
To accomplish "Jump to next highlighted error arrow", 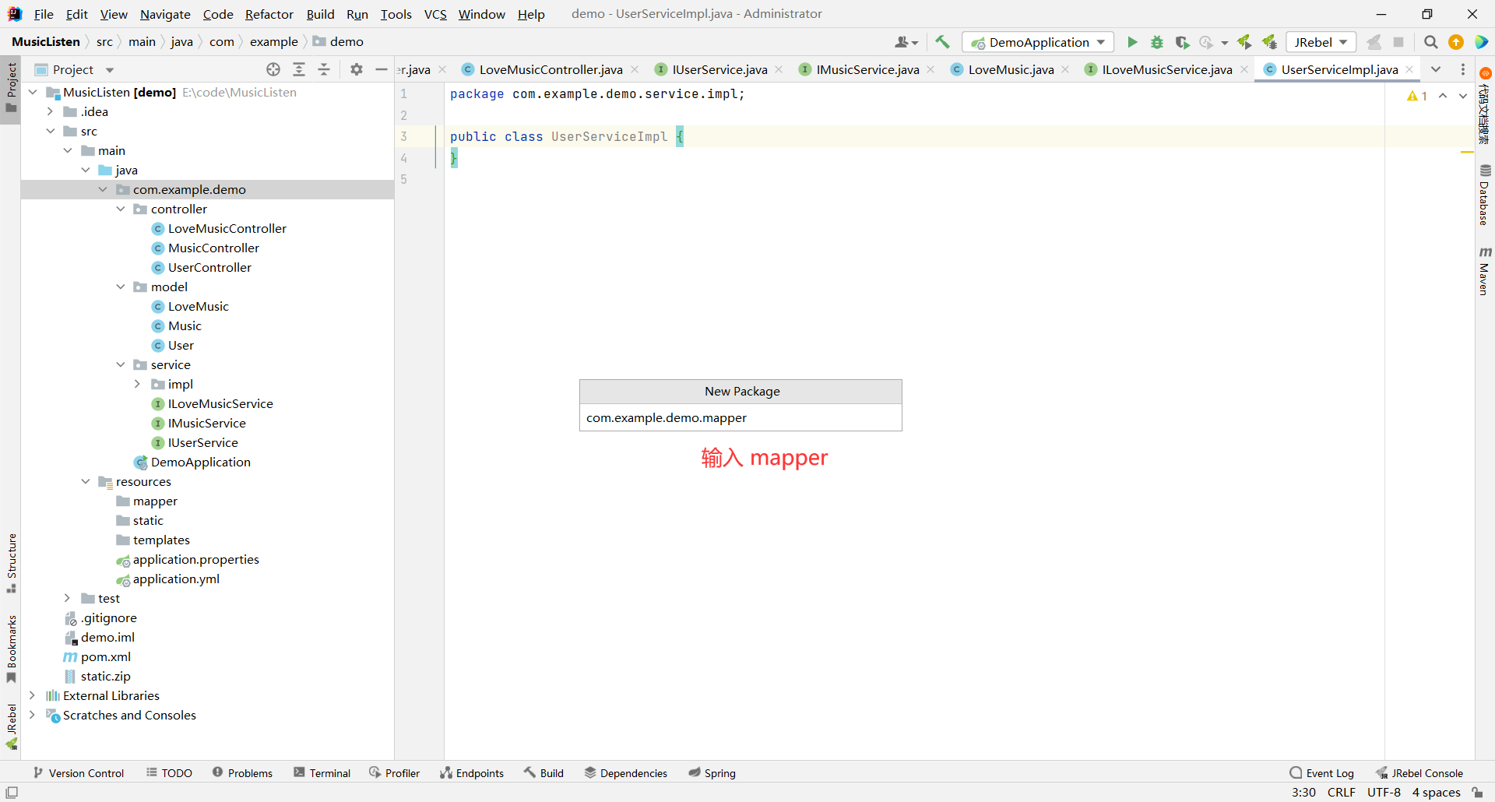I will pyautogui.click(x=1463, y=96).
